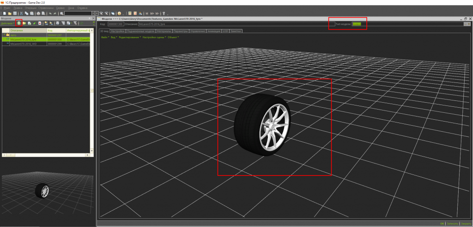Toggle hierarchical view icon in Модели toolbar
Screen dimensions: 473x227
(x=46, y=23)
